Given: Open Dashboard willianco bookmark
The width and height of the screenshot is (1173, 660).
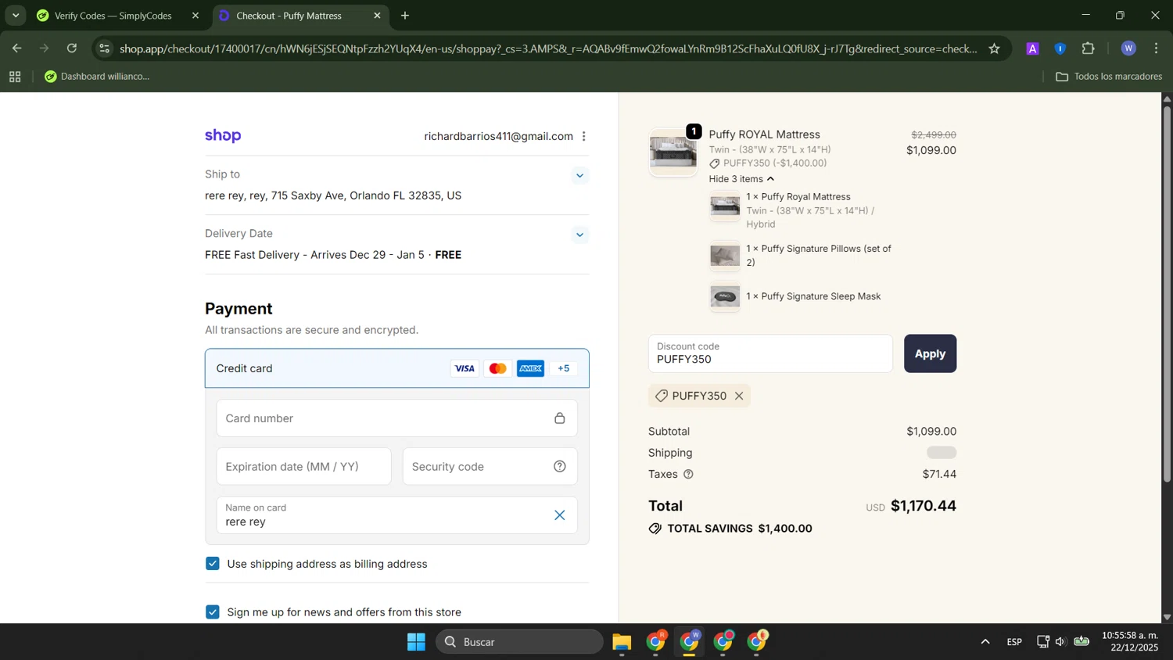Looking at the screenshot, I should (97, 77).
